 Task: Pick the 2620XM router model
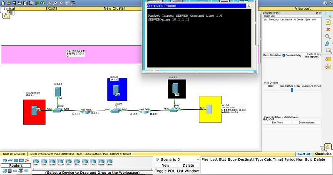52,162
